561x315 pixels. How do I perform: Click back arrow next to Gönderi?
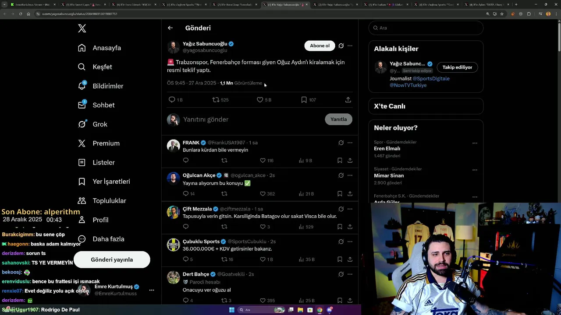pyautogui.click(x=170, y=28)
